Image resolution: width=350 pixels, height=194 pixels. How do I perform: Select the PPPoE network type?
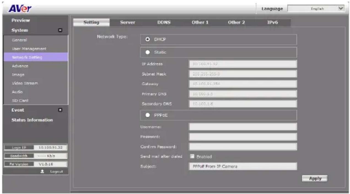point(148,115)
